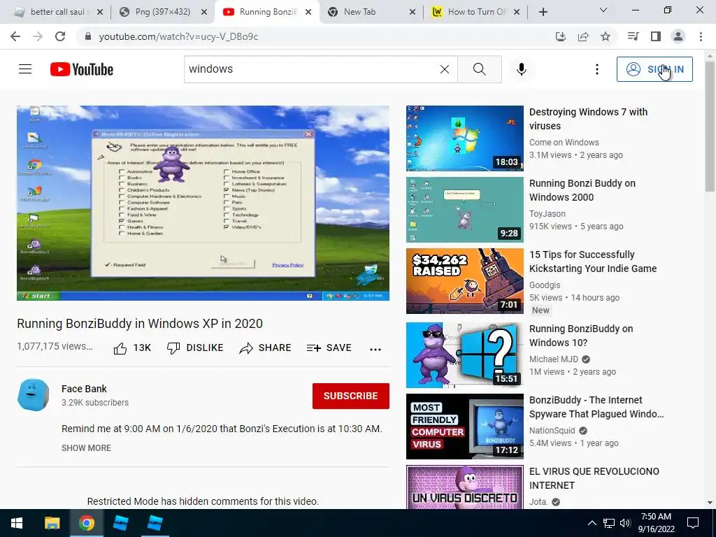Open Chrome three-dot customize menu
Screen dimensions: 716x537
click(x=701, y=36)
